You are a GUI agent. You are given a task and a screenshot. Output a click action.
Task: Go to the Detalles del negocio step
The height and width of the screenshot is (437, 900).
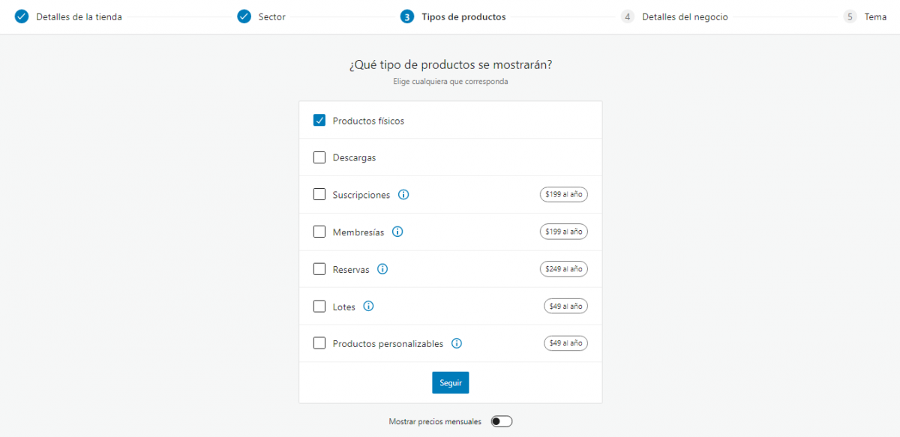click(685, 16)
